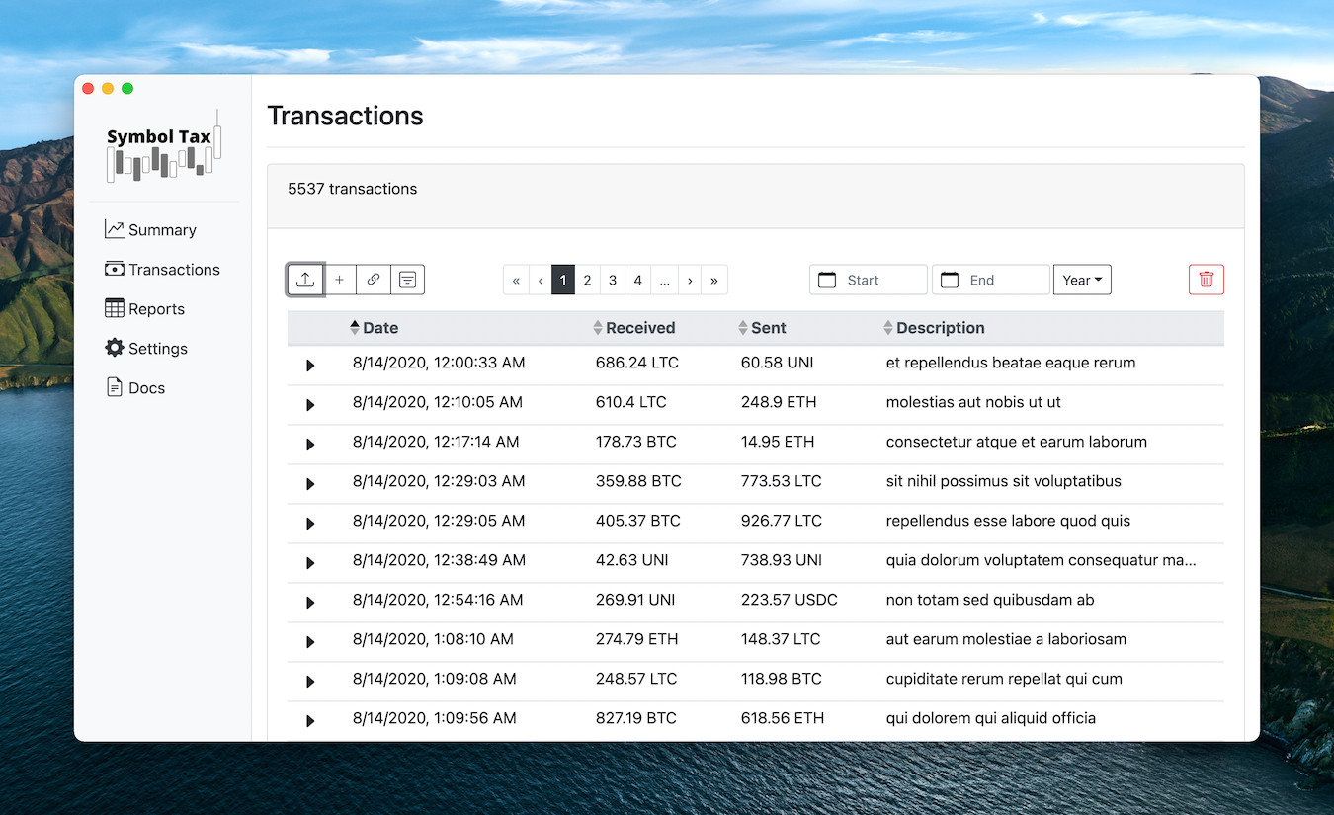The height and width of the screenshot is (815, 1334).
Task: Click the '618.56 ETH' sent cell
Action: (783, 718)
